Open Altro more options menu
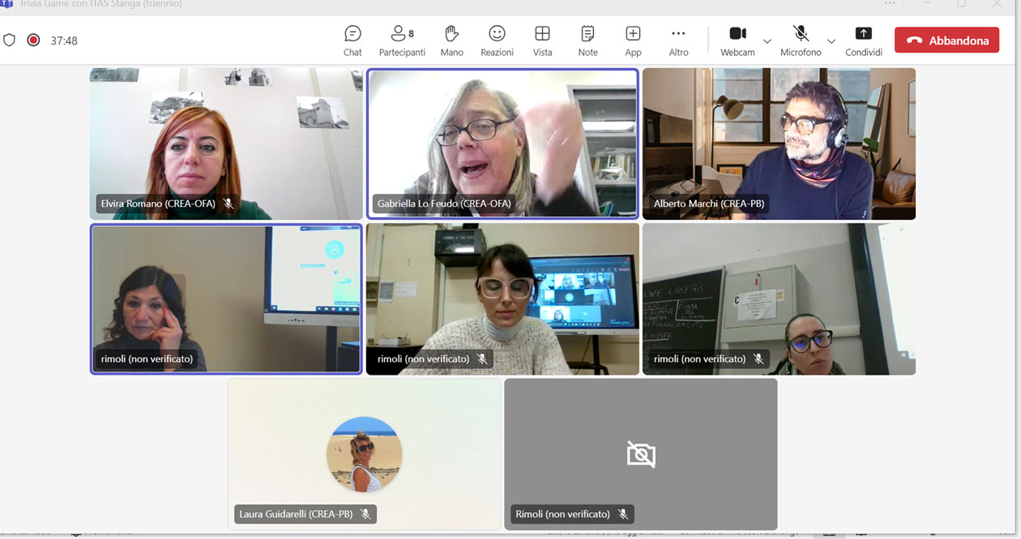Screen dimensions: 1021x539 click(x=678, y=40)
